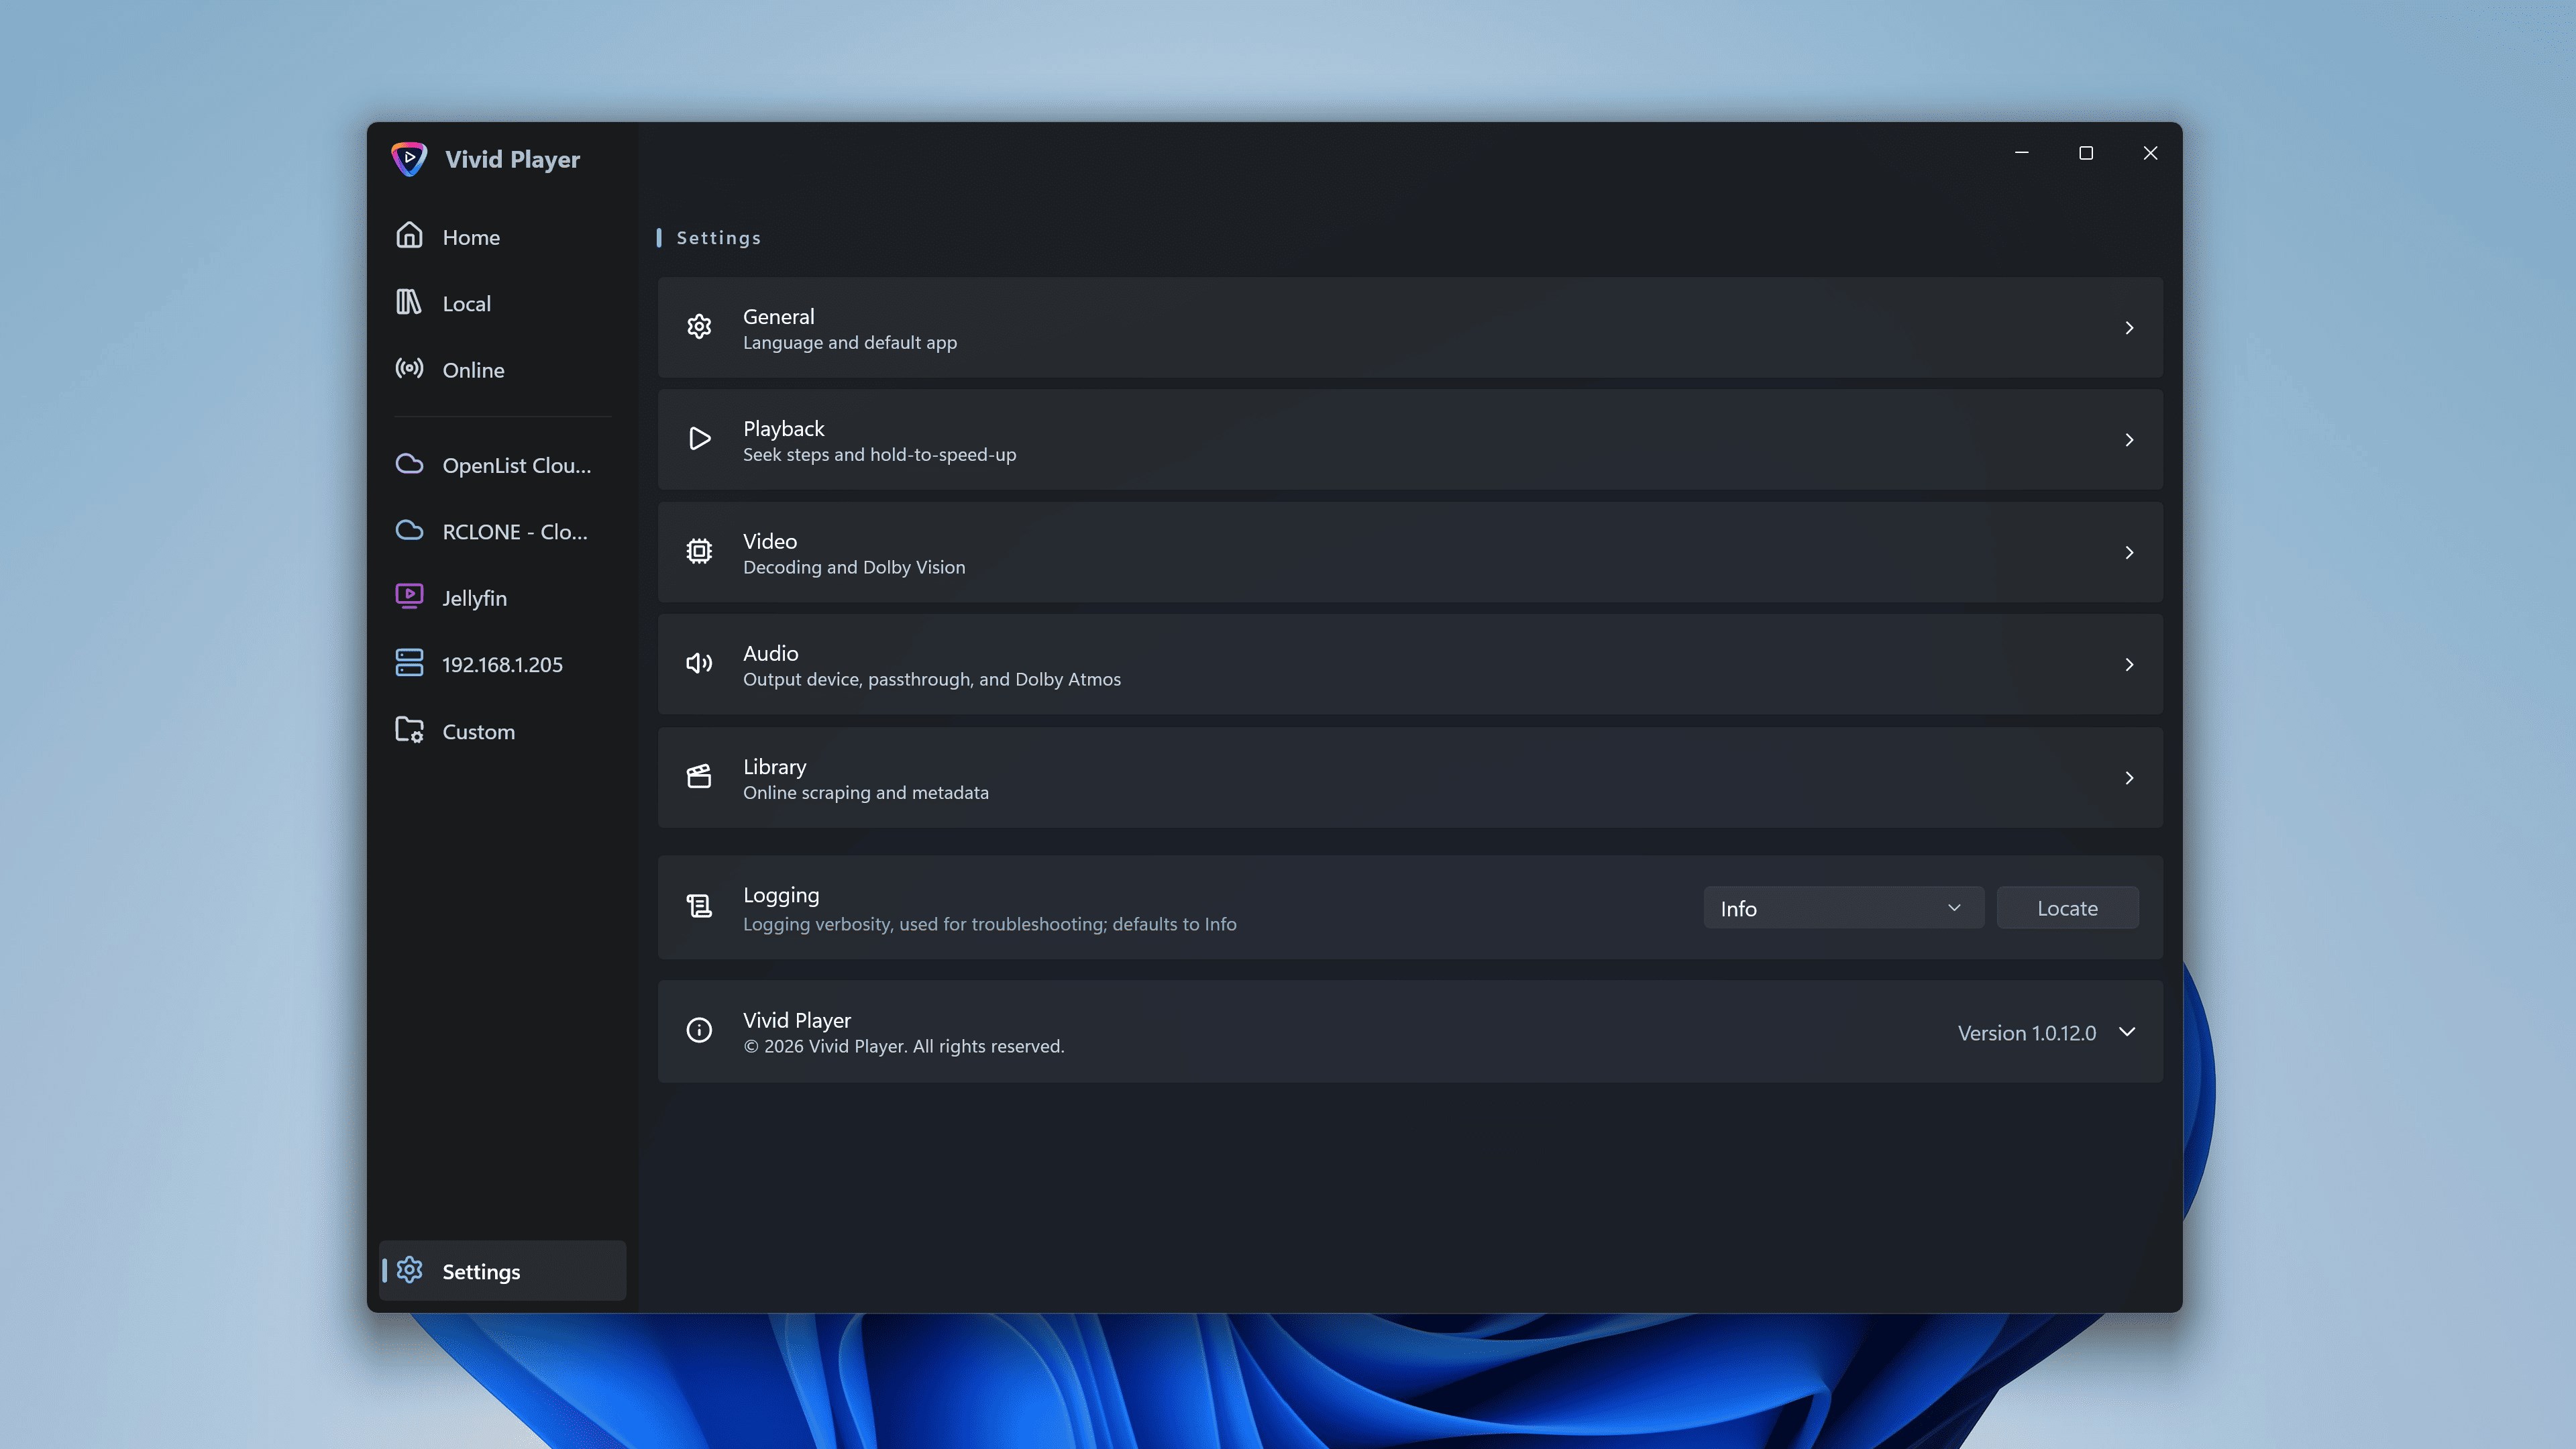Open the Custom sidebar entry
This screenshot has width=2576, height=1449.
coord(503,731)
